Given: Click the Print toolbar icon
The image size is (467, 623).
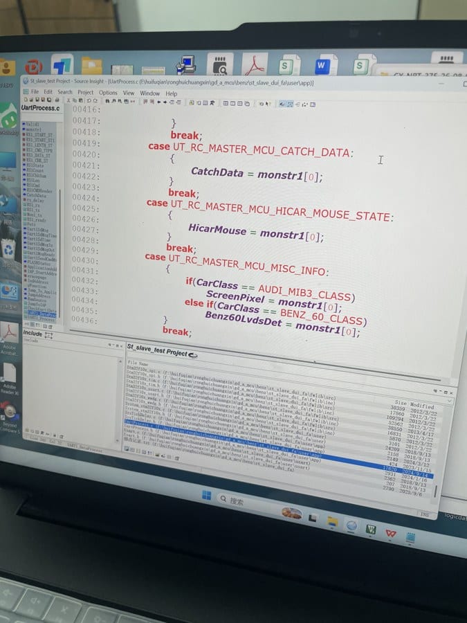Looking at the screenshot, I should (57, 100).
